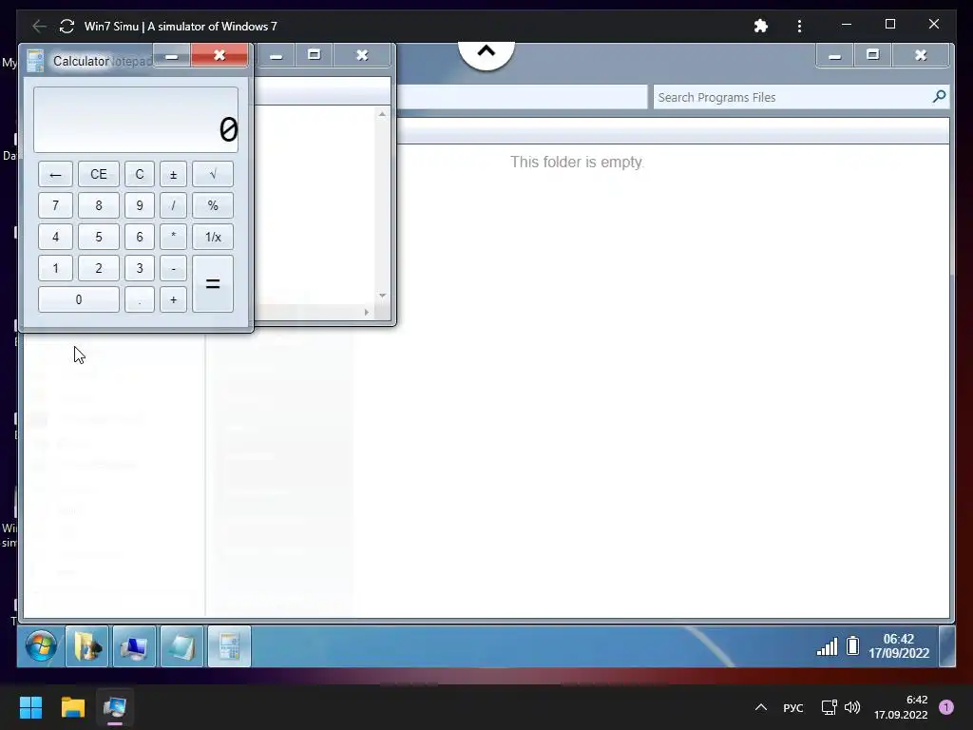Click the network signal icon in Win7 tray

click(x=827, y=646)
